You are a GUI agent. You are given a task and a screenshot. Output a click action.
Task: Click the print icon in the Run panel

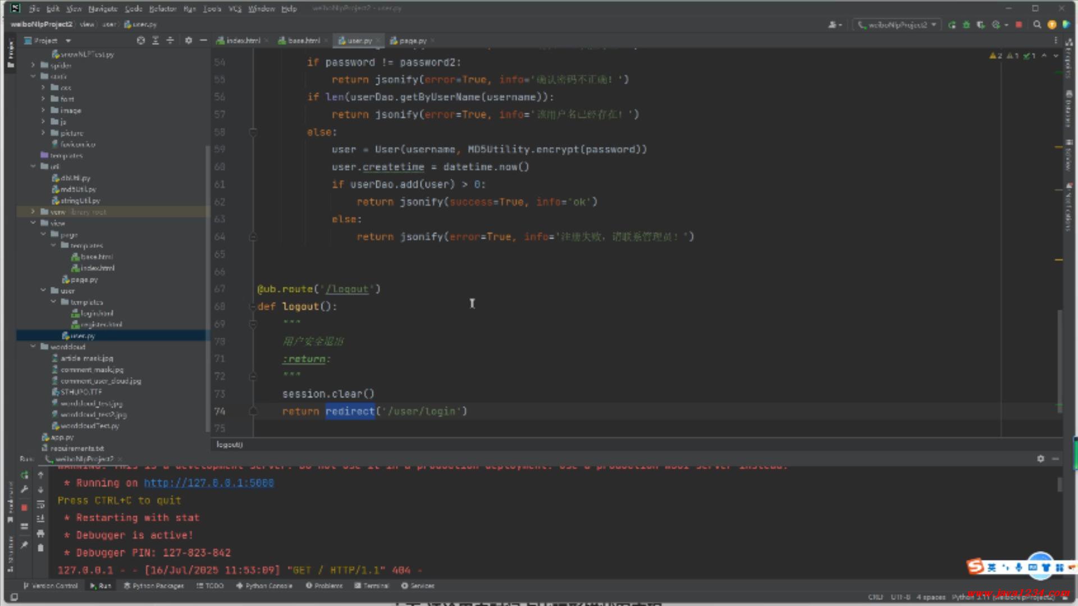[40, 533]
